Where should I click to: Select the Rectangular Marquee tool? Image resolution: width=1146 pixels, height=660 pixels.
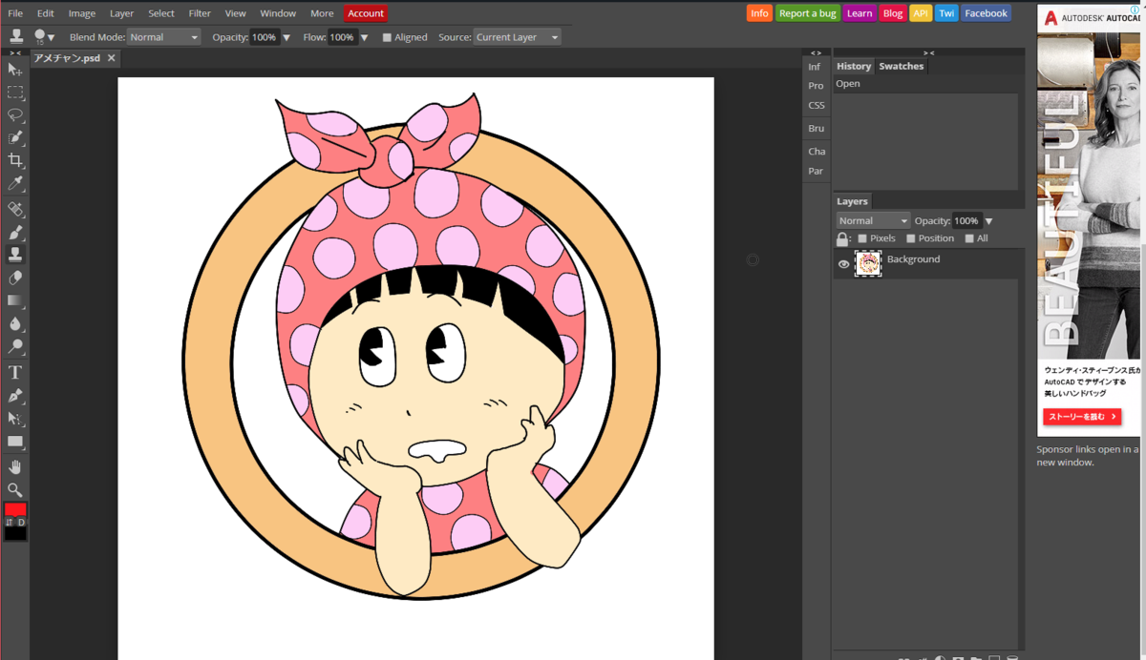click(x=15, y=93)
